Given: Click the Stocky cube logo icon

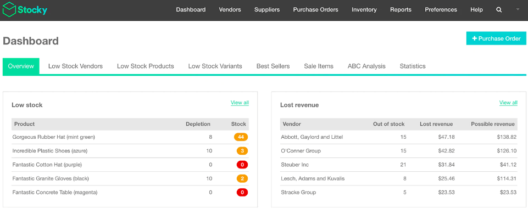Looking at the screenshot, I should click(9, 9).
